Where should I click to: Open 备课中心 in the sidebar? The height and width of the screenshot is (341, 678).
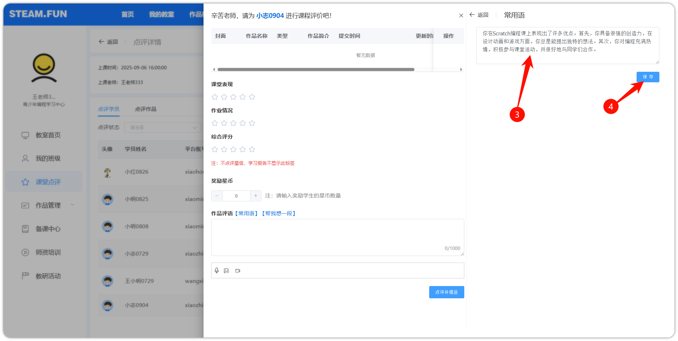click(x=48, y=229)
